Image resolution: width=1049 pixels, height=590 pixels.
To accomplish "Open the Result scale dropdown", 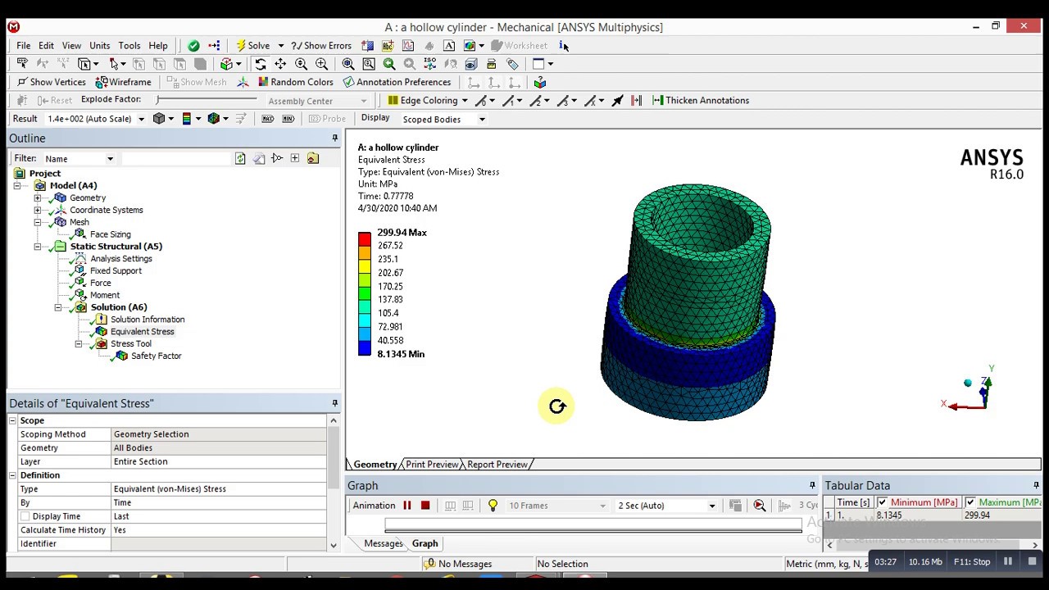I will coord(141,119).
